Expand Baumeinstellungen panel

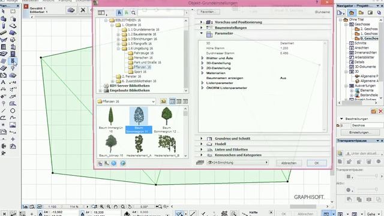[x=201, y=28]
